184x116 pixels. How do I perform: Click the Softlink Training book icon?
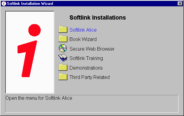[x=63, y=58]
